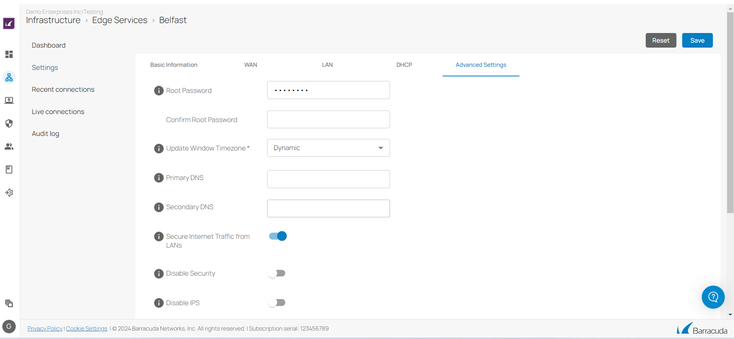Open Live connections in side menu

pos(58,112)
